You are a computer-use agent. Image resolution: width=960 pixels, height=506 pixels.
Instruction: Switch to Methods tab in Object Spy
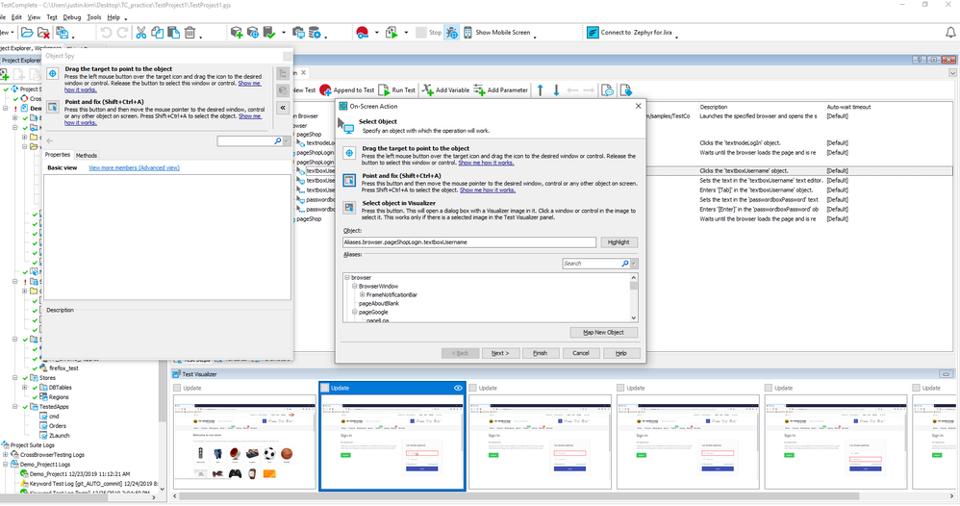click(87, 155)
